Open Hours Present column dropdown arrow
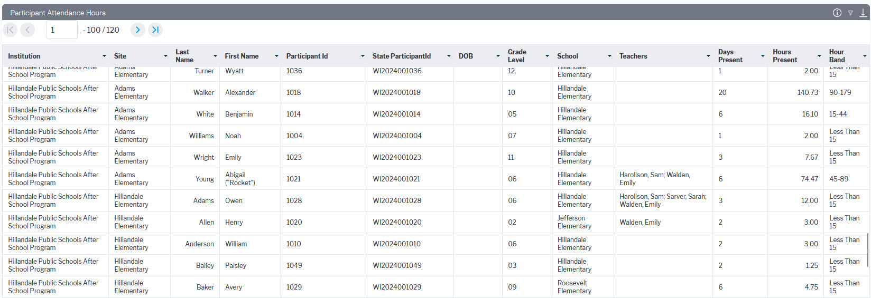This screenshot has width=871, height=298. pyautogui.click(x=819, y=56)
